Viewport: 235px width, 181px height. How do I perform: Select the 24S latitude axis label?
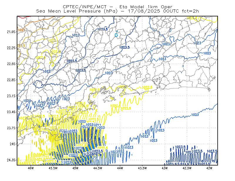pos(13,144)
